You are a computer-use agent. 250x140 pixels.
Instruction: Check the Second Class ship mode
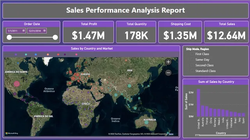[193, 65]
